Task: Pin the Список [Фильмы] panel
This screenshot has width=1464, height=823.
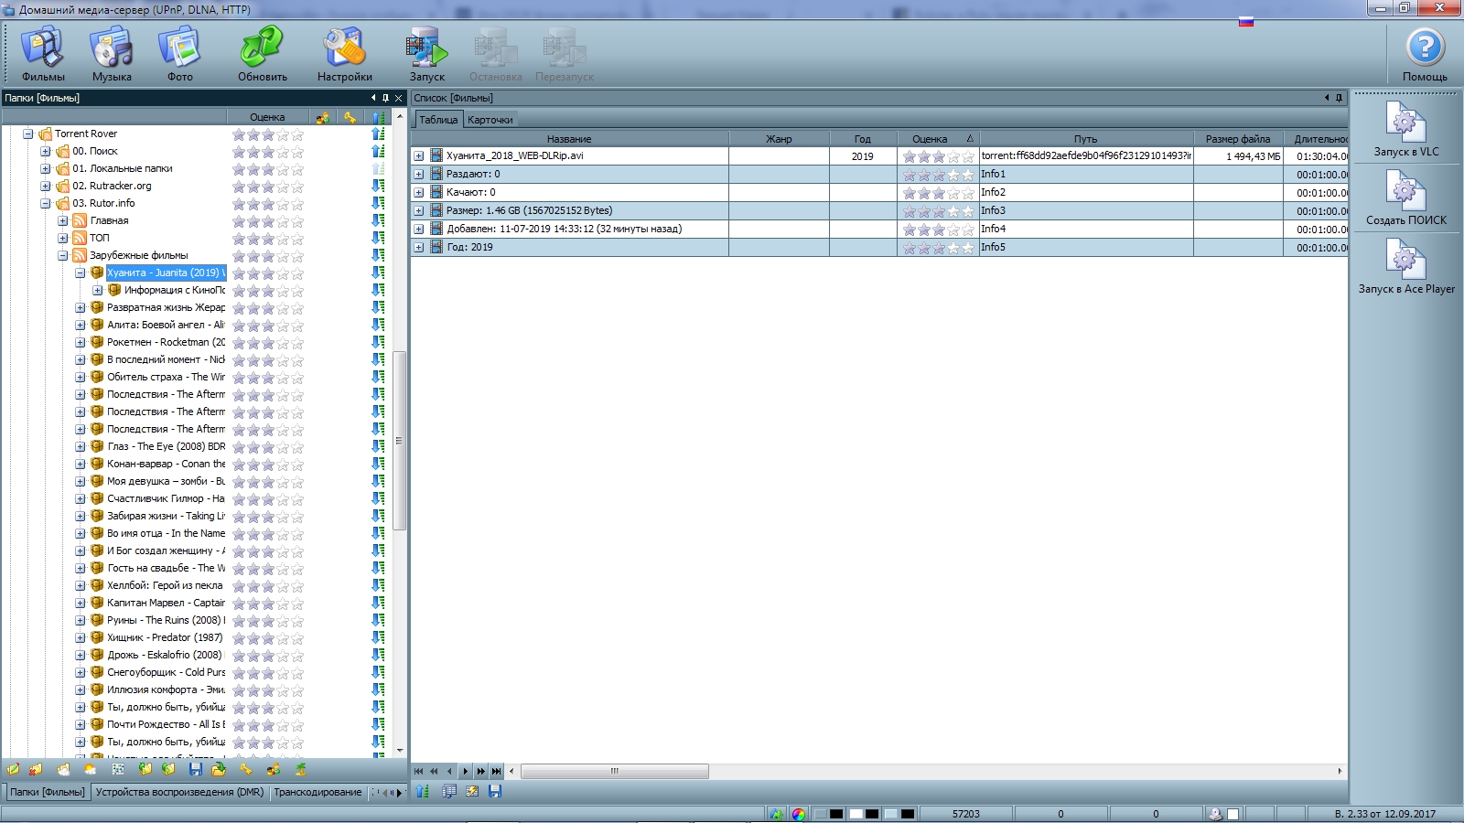Action: coord(1339,98)
